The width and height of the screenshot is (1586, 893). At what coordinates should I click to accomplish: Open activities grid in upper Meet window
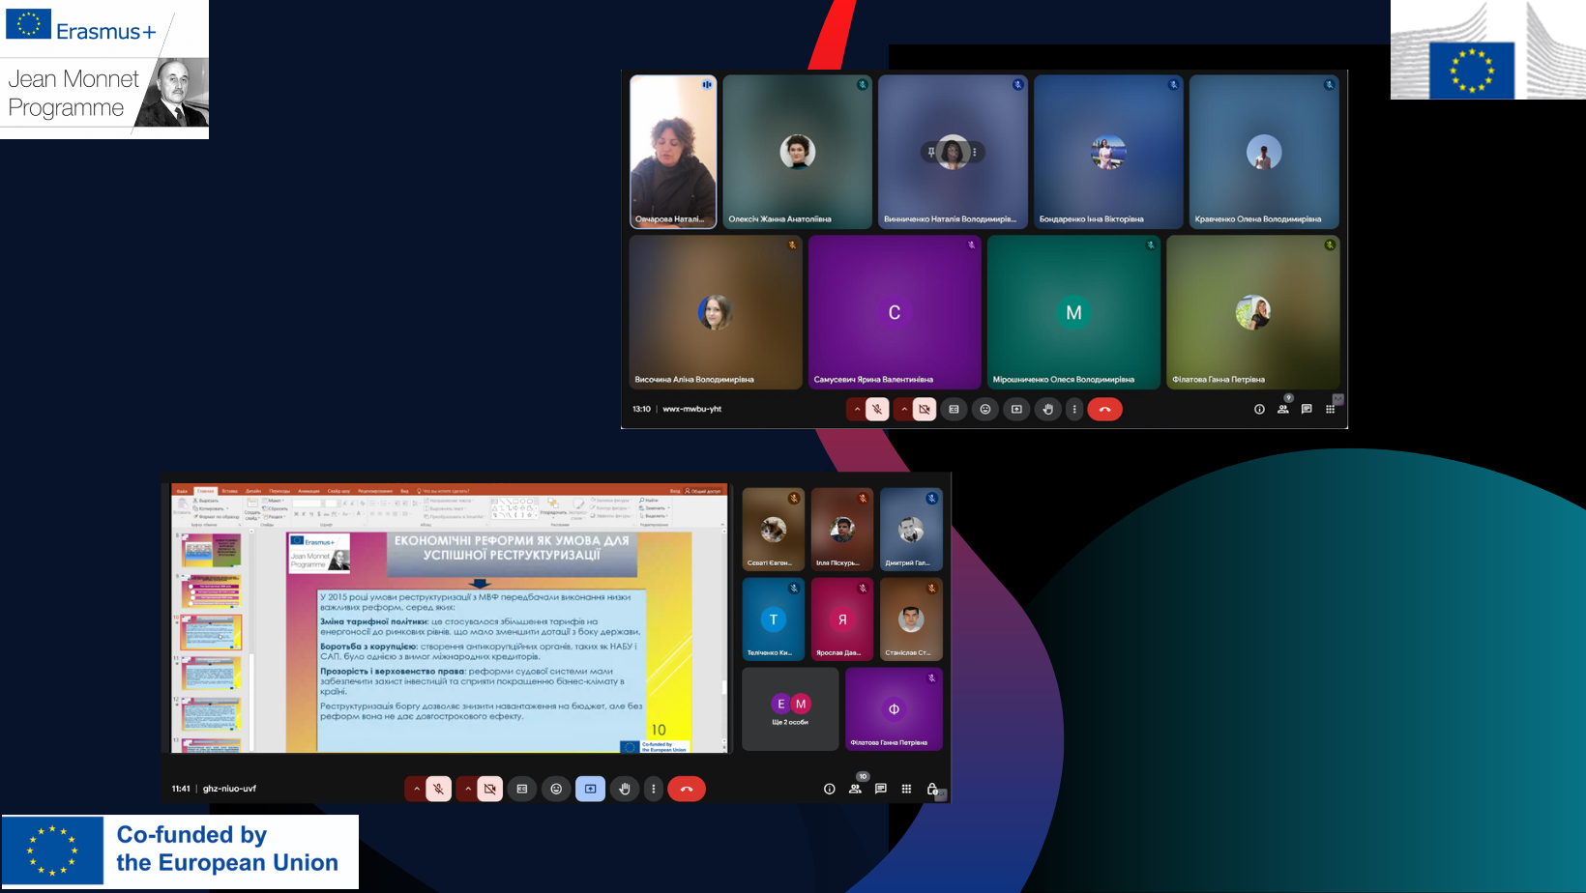click(1331, 409)
